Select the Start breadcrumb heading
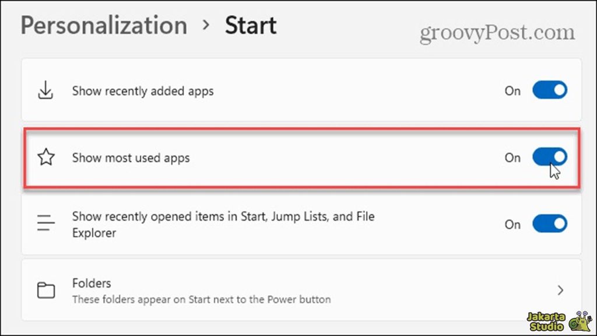The height and width of the screenshot is (336, 597). click(251, 26)
